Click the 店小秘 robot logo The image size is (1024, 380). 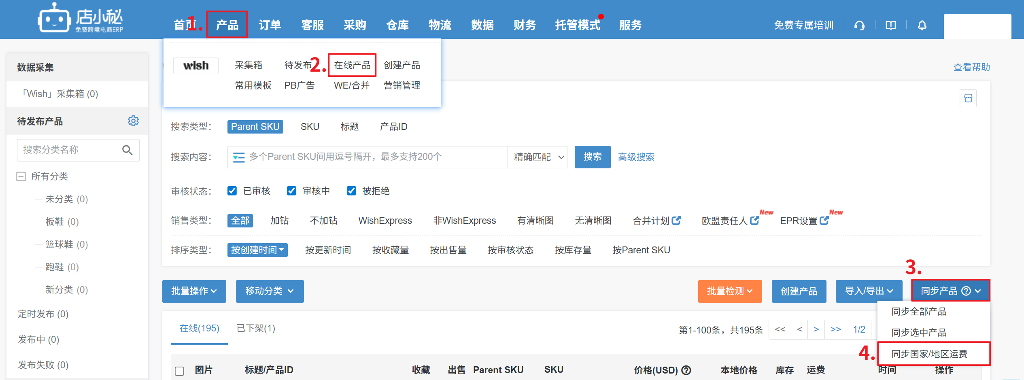point(54,19)
